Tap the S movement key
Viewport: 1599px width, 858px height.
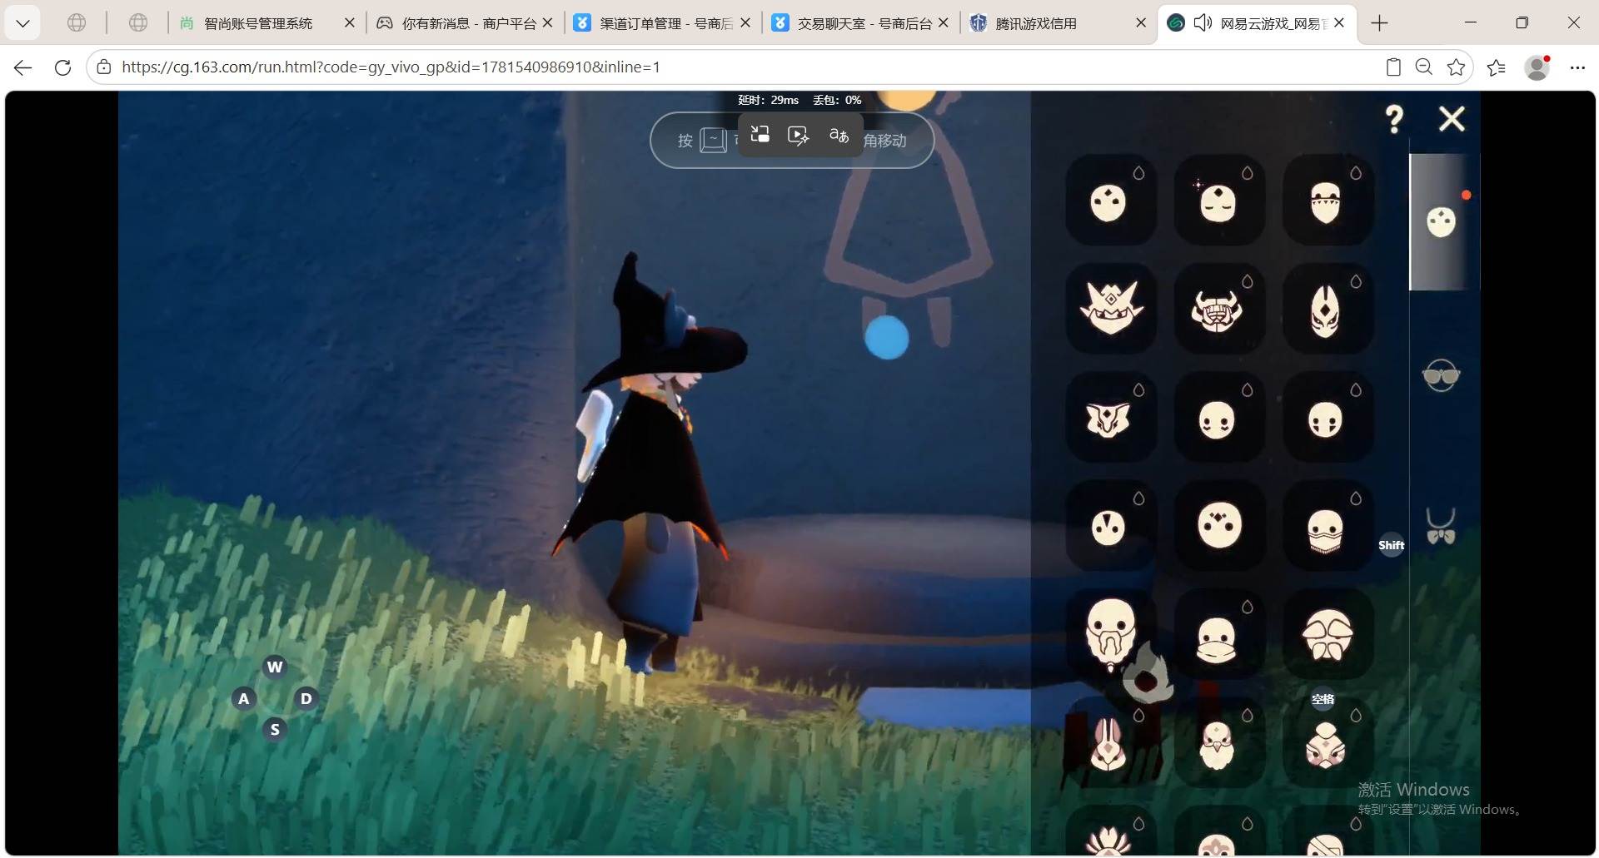click(x=275, y=730)
